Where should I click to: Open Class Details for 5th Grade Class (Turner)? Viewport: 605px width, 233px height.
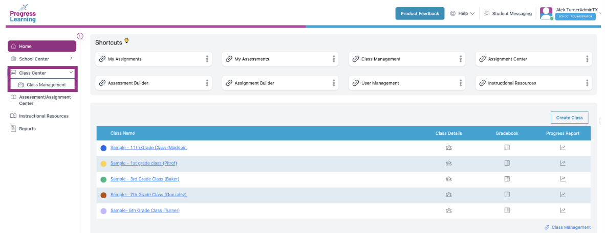(x=448, y=211)
